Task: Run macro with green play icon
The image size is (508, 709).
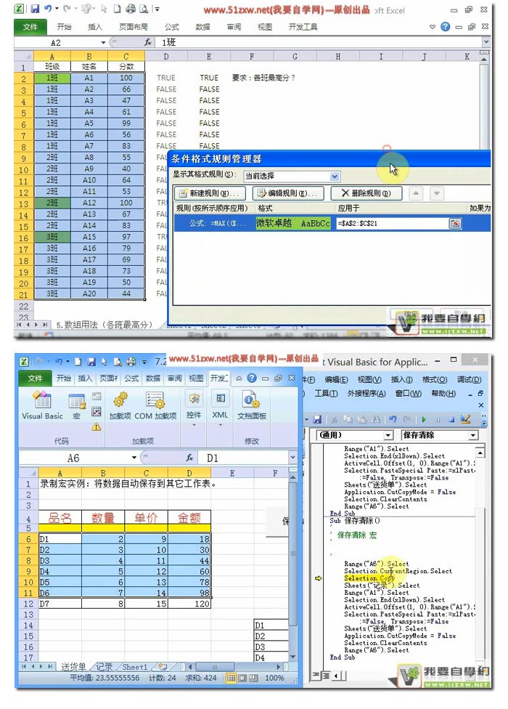Action: point(424,419)
